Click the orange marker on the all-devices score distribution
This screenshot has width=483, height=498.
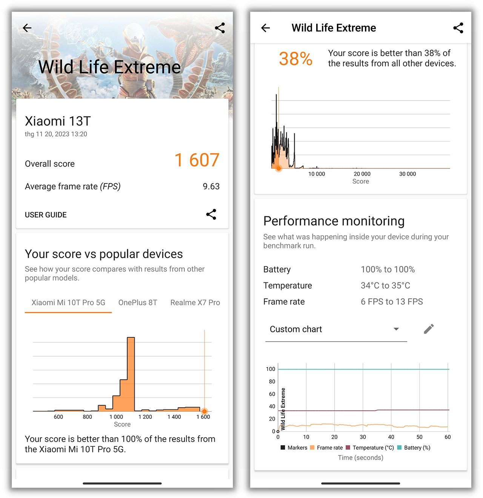279,168
